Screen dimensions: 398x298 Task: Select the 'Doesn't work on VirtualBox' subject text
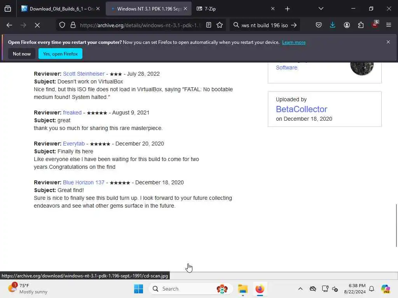click(90, 81)
